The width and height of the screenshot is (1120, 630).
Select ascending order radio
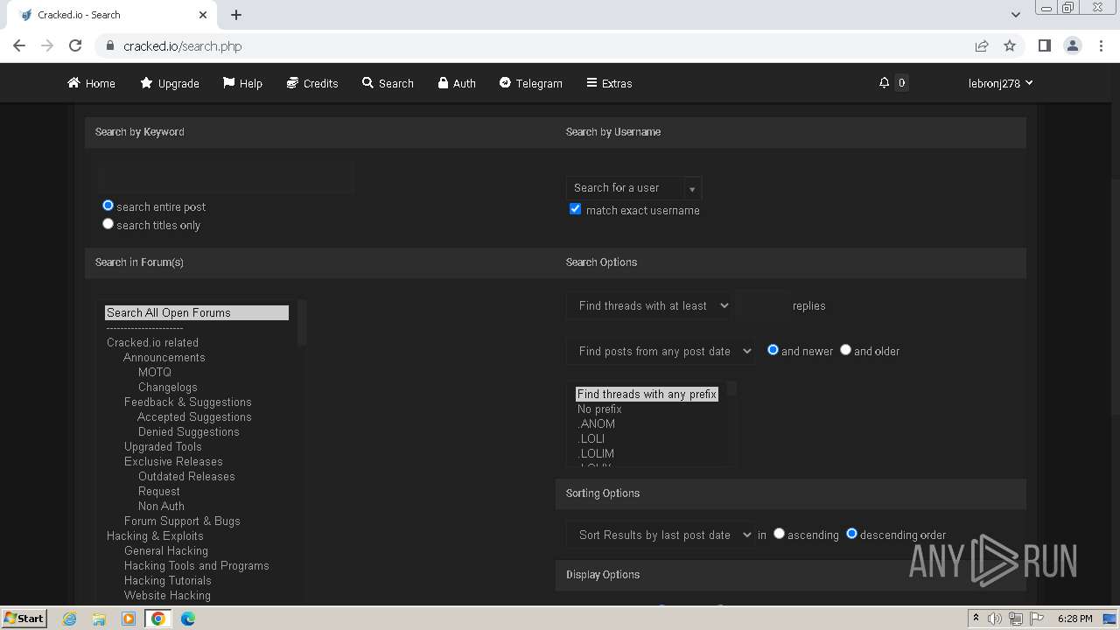pos(779,533)
